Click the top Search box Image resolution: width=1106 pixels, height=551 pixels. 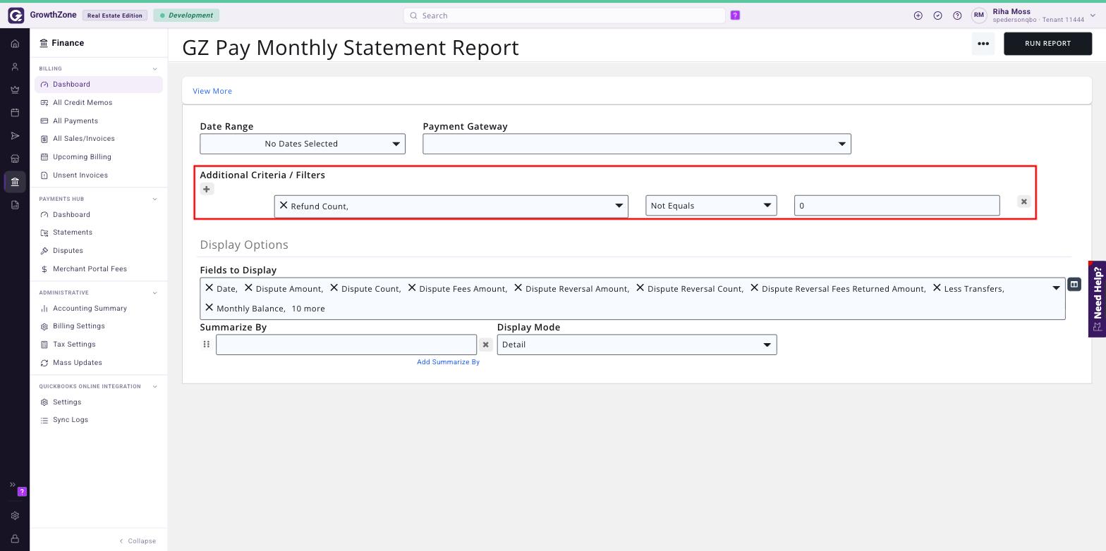click(x=564, y=16)
